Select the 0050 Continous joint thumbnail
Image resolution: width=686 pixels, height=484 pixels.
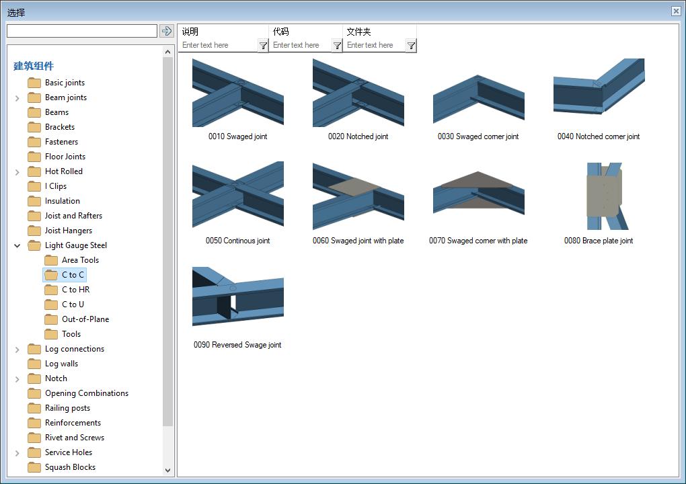(x=238, y=194)
